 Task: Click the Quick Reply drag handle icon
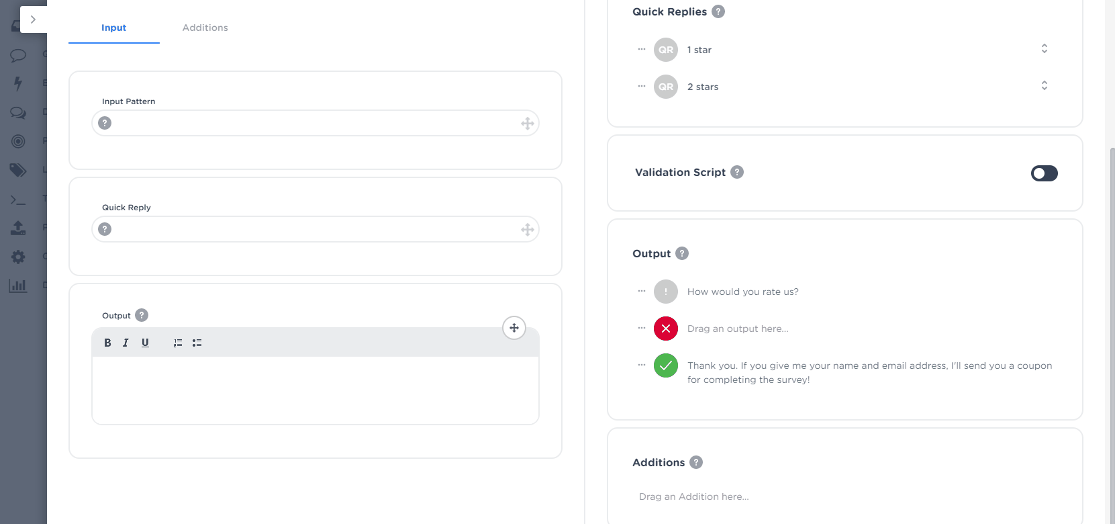[x=527, y=230]
